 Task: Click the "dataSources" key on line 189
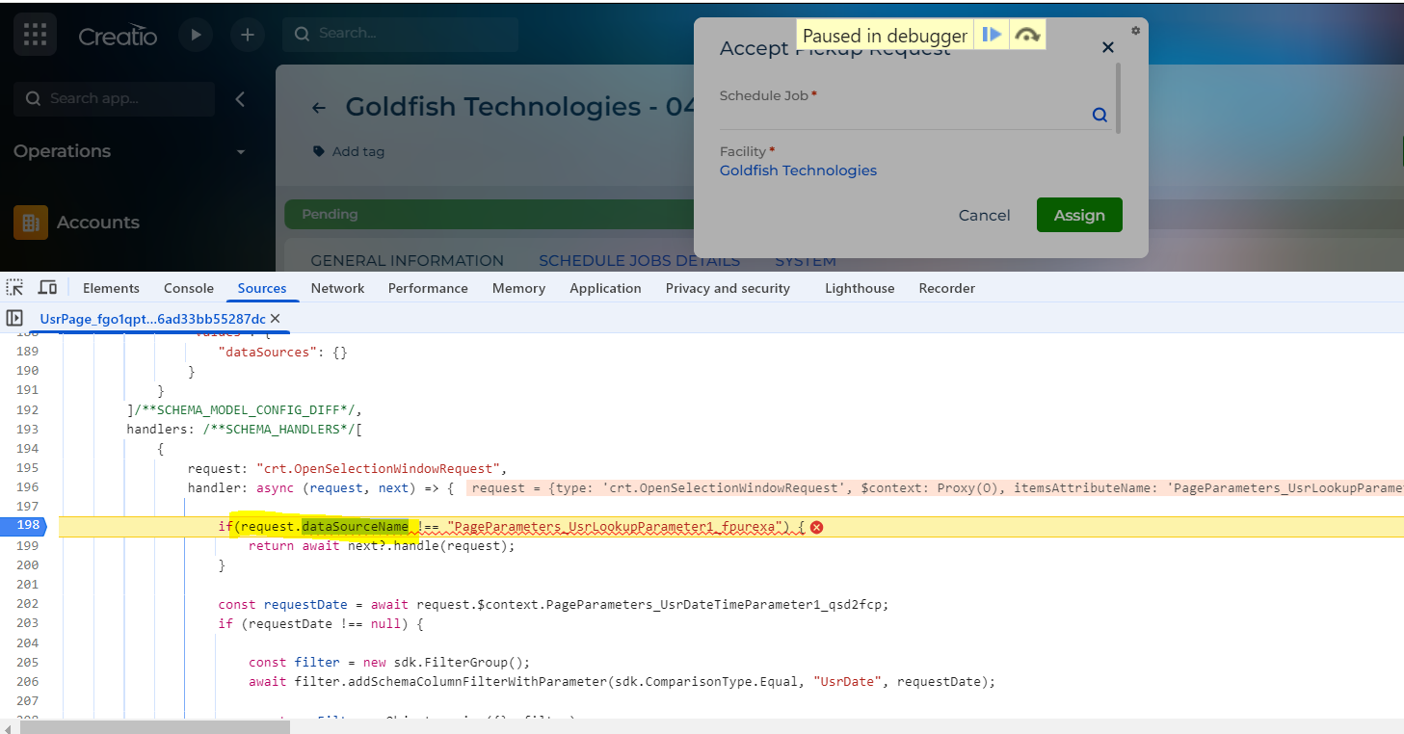[268, 352]
